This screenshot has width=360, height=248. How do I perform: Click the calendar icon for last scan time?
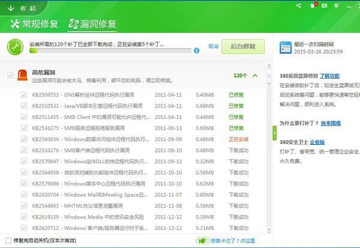click(x=286, y=47)
